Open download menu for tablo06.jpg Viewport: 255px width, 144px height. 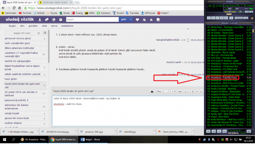[x=154, y=131]
